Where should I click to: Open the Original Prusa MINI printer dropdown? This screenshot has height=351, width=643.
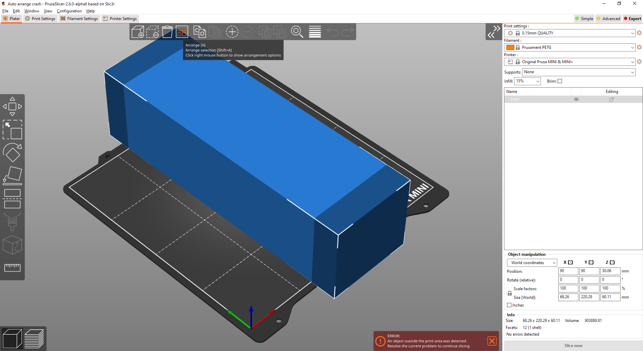pos(570,62)
